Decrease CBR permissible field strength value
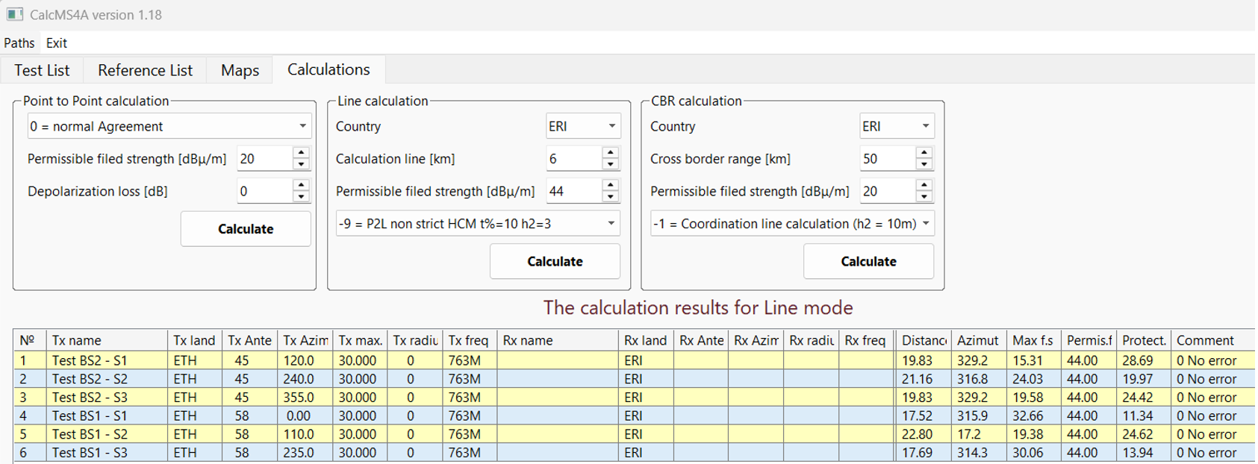The image size is (1258, 464). point(924,197)
